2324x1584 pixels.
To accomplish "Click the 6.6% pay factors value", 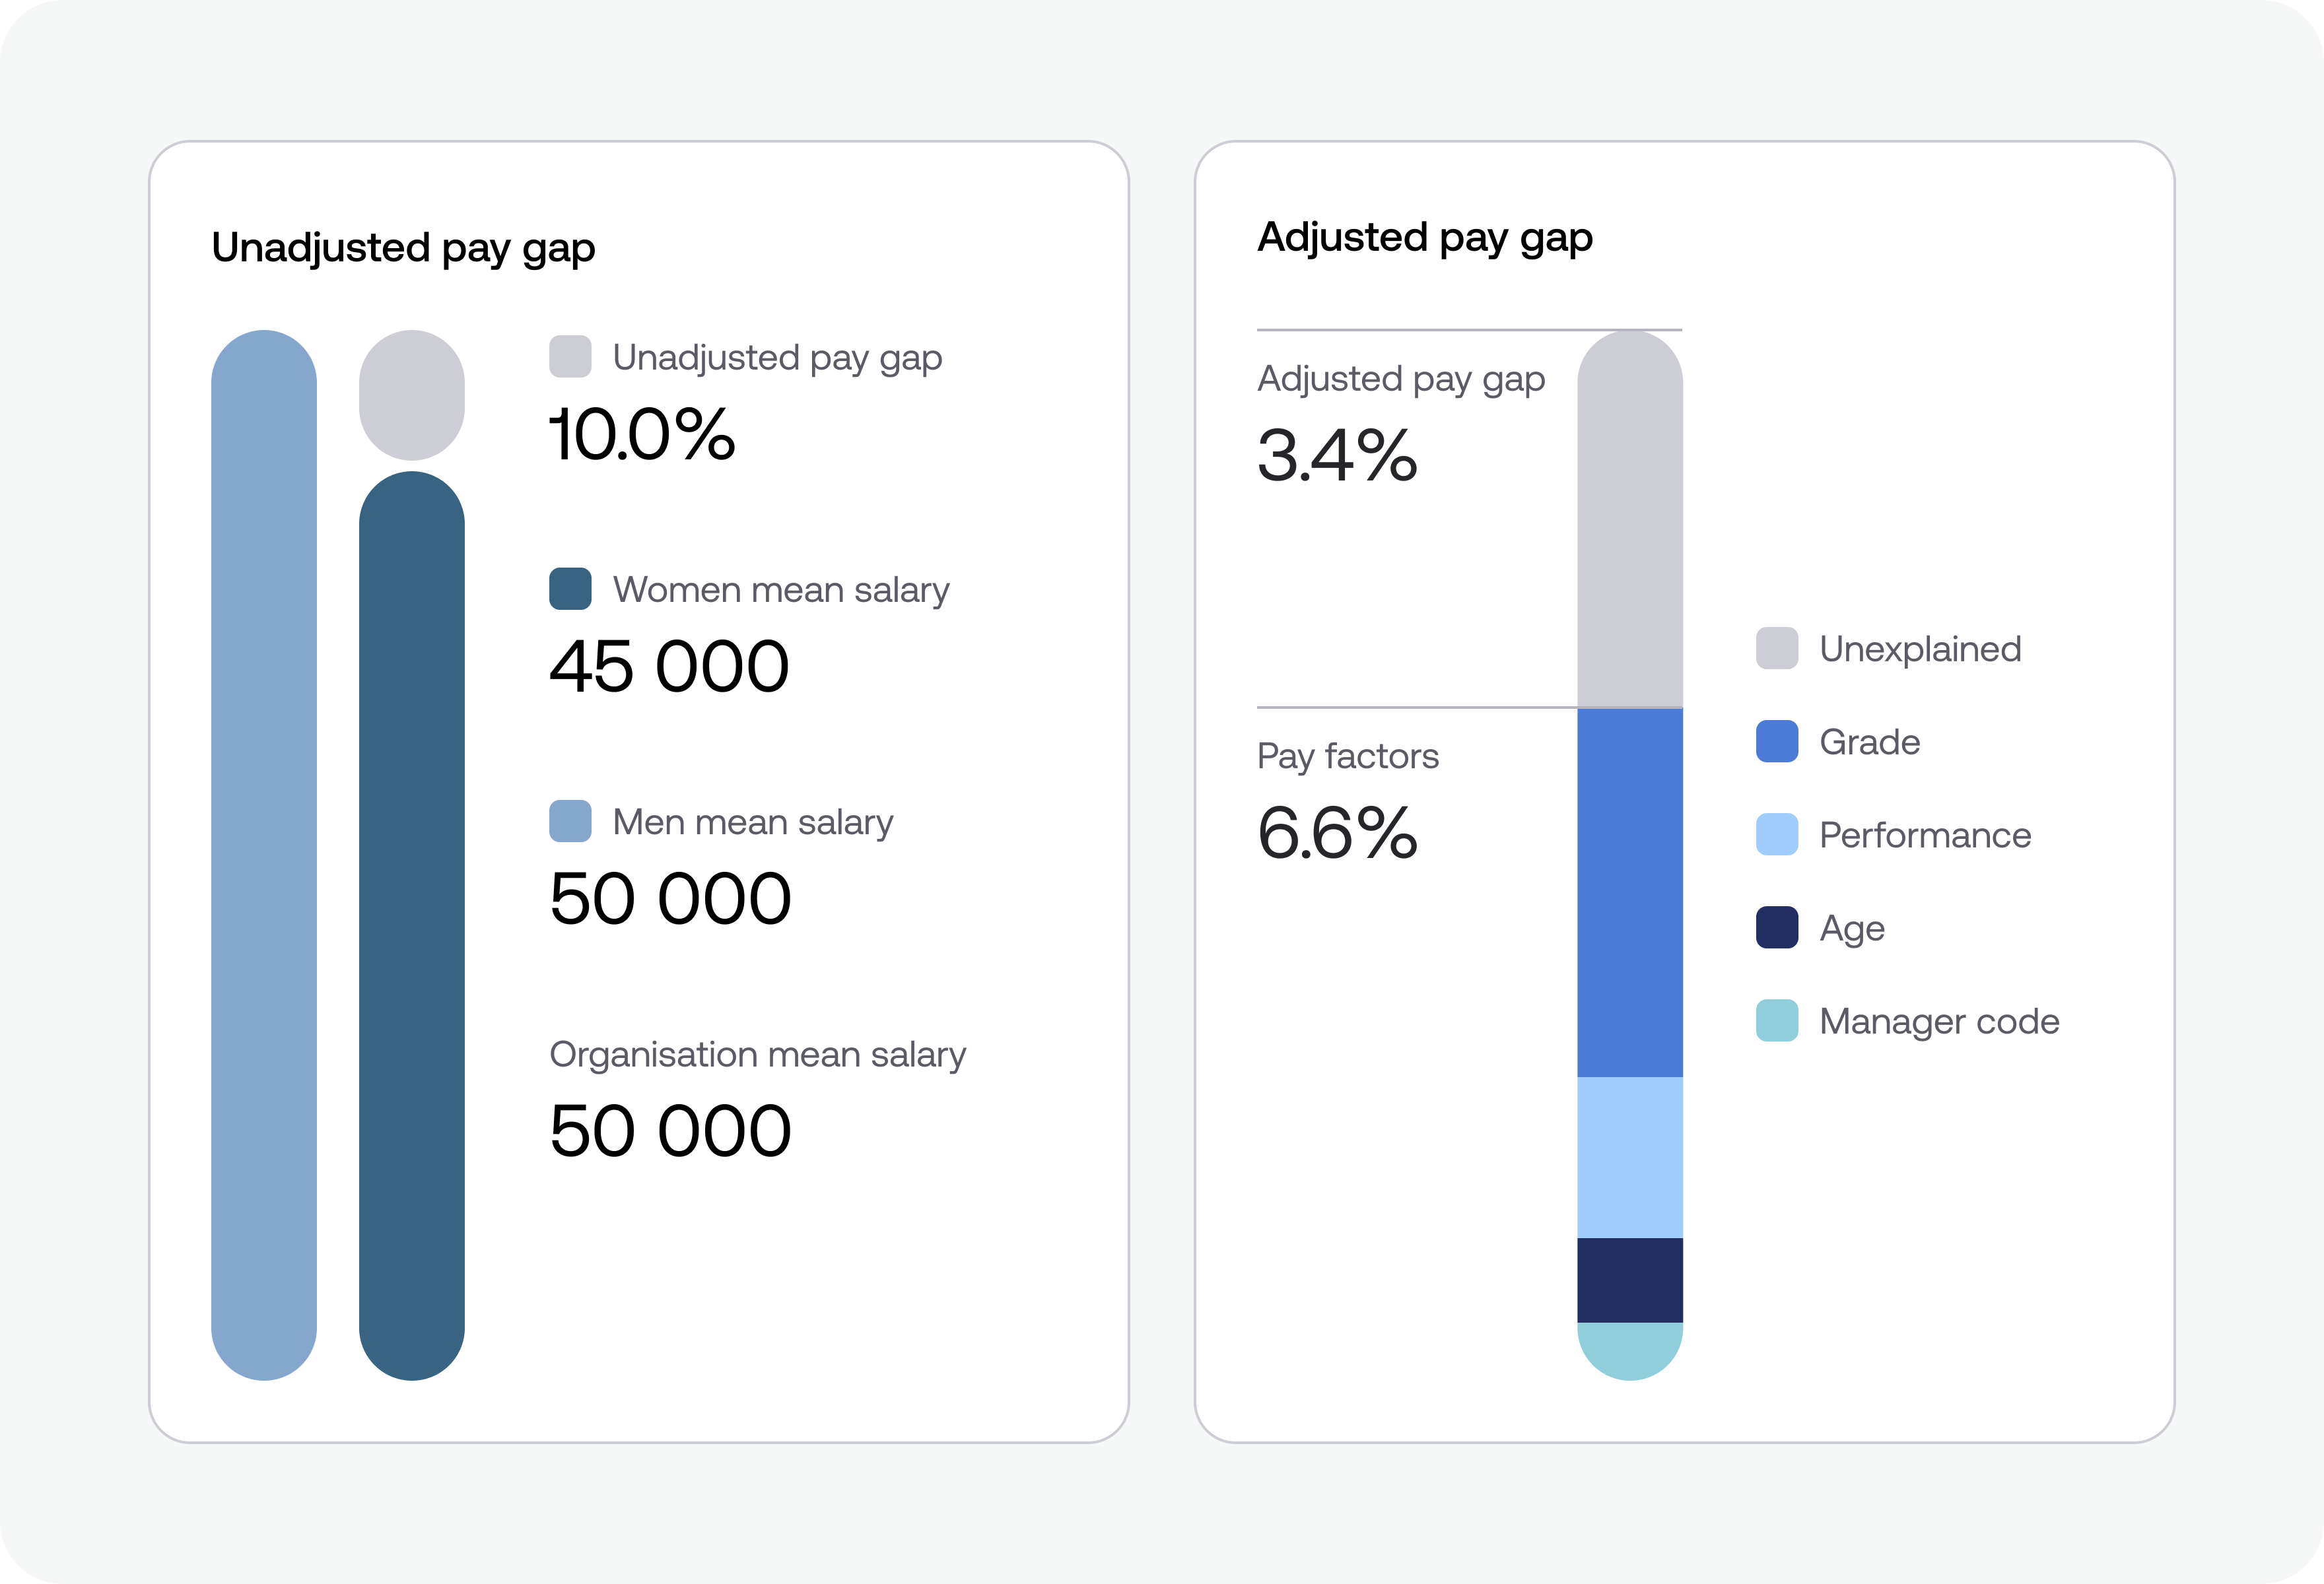I will coord(1337,832).
